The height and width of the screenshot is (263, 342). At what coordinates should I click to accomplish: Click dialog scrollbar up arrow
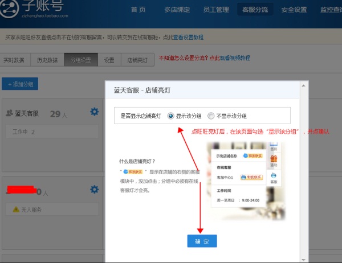pyautogui.click(x=303, y=85)
